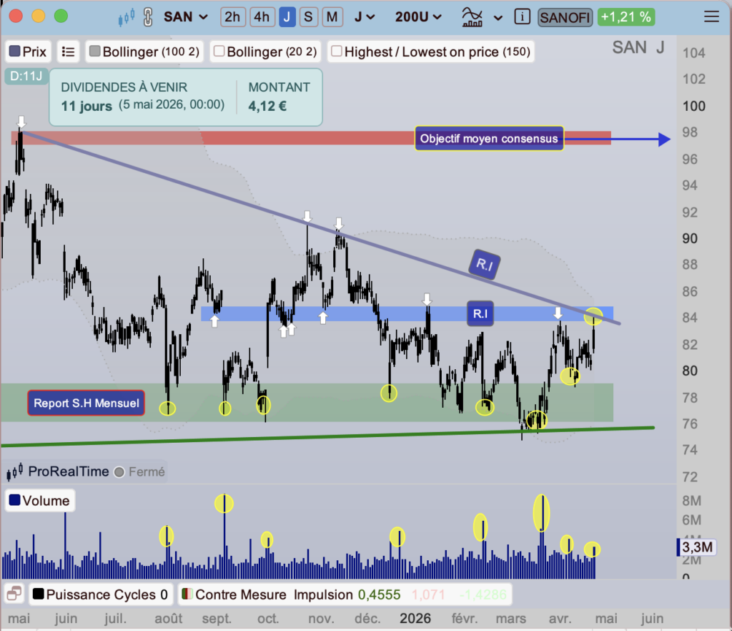Viewport: 732px width, 631px height.
Task: Switch to the 4h timeframe
Action: (x=261, y=16)
